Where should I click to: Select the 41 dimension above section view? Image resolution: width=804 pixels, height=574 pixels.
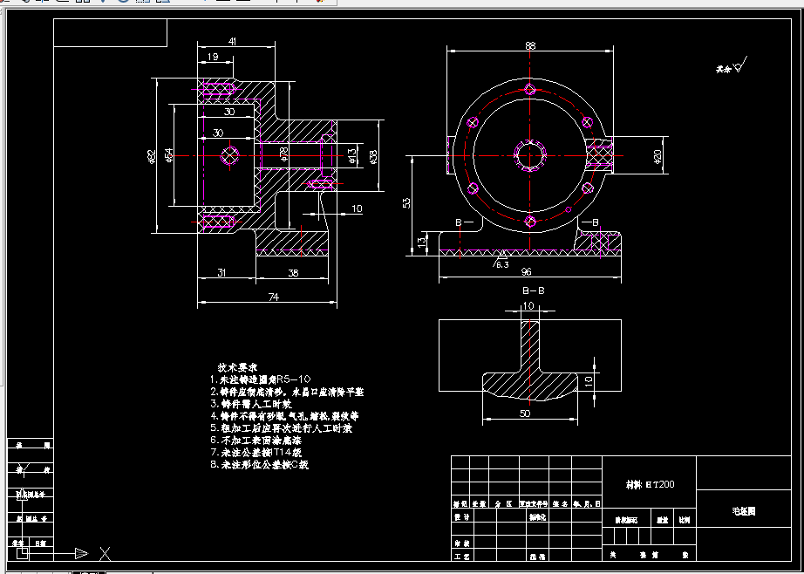pyautogui.click(x=232, y=42)
